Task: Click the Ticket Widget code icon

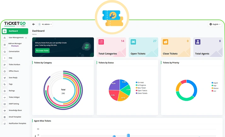Action: [5, 97]
